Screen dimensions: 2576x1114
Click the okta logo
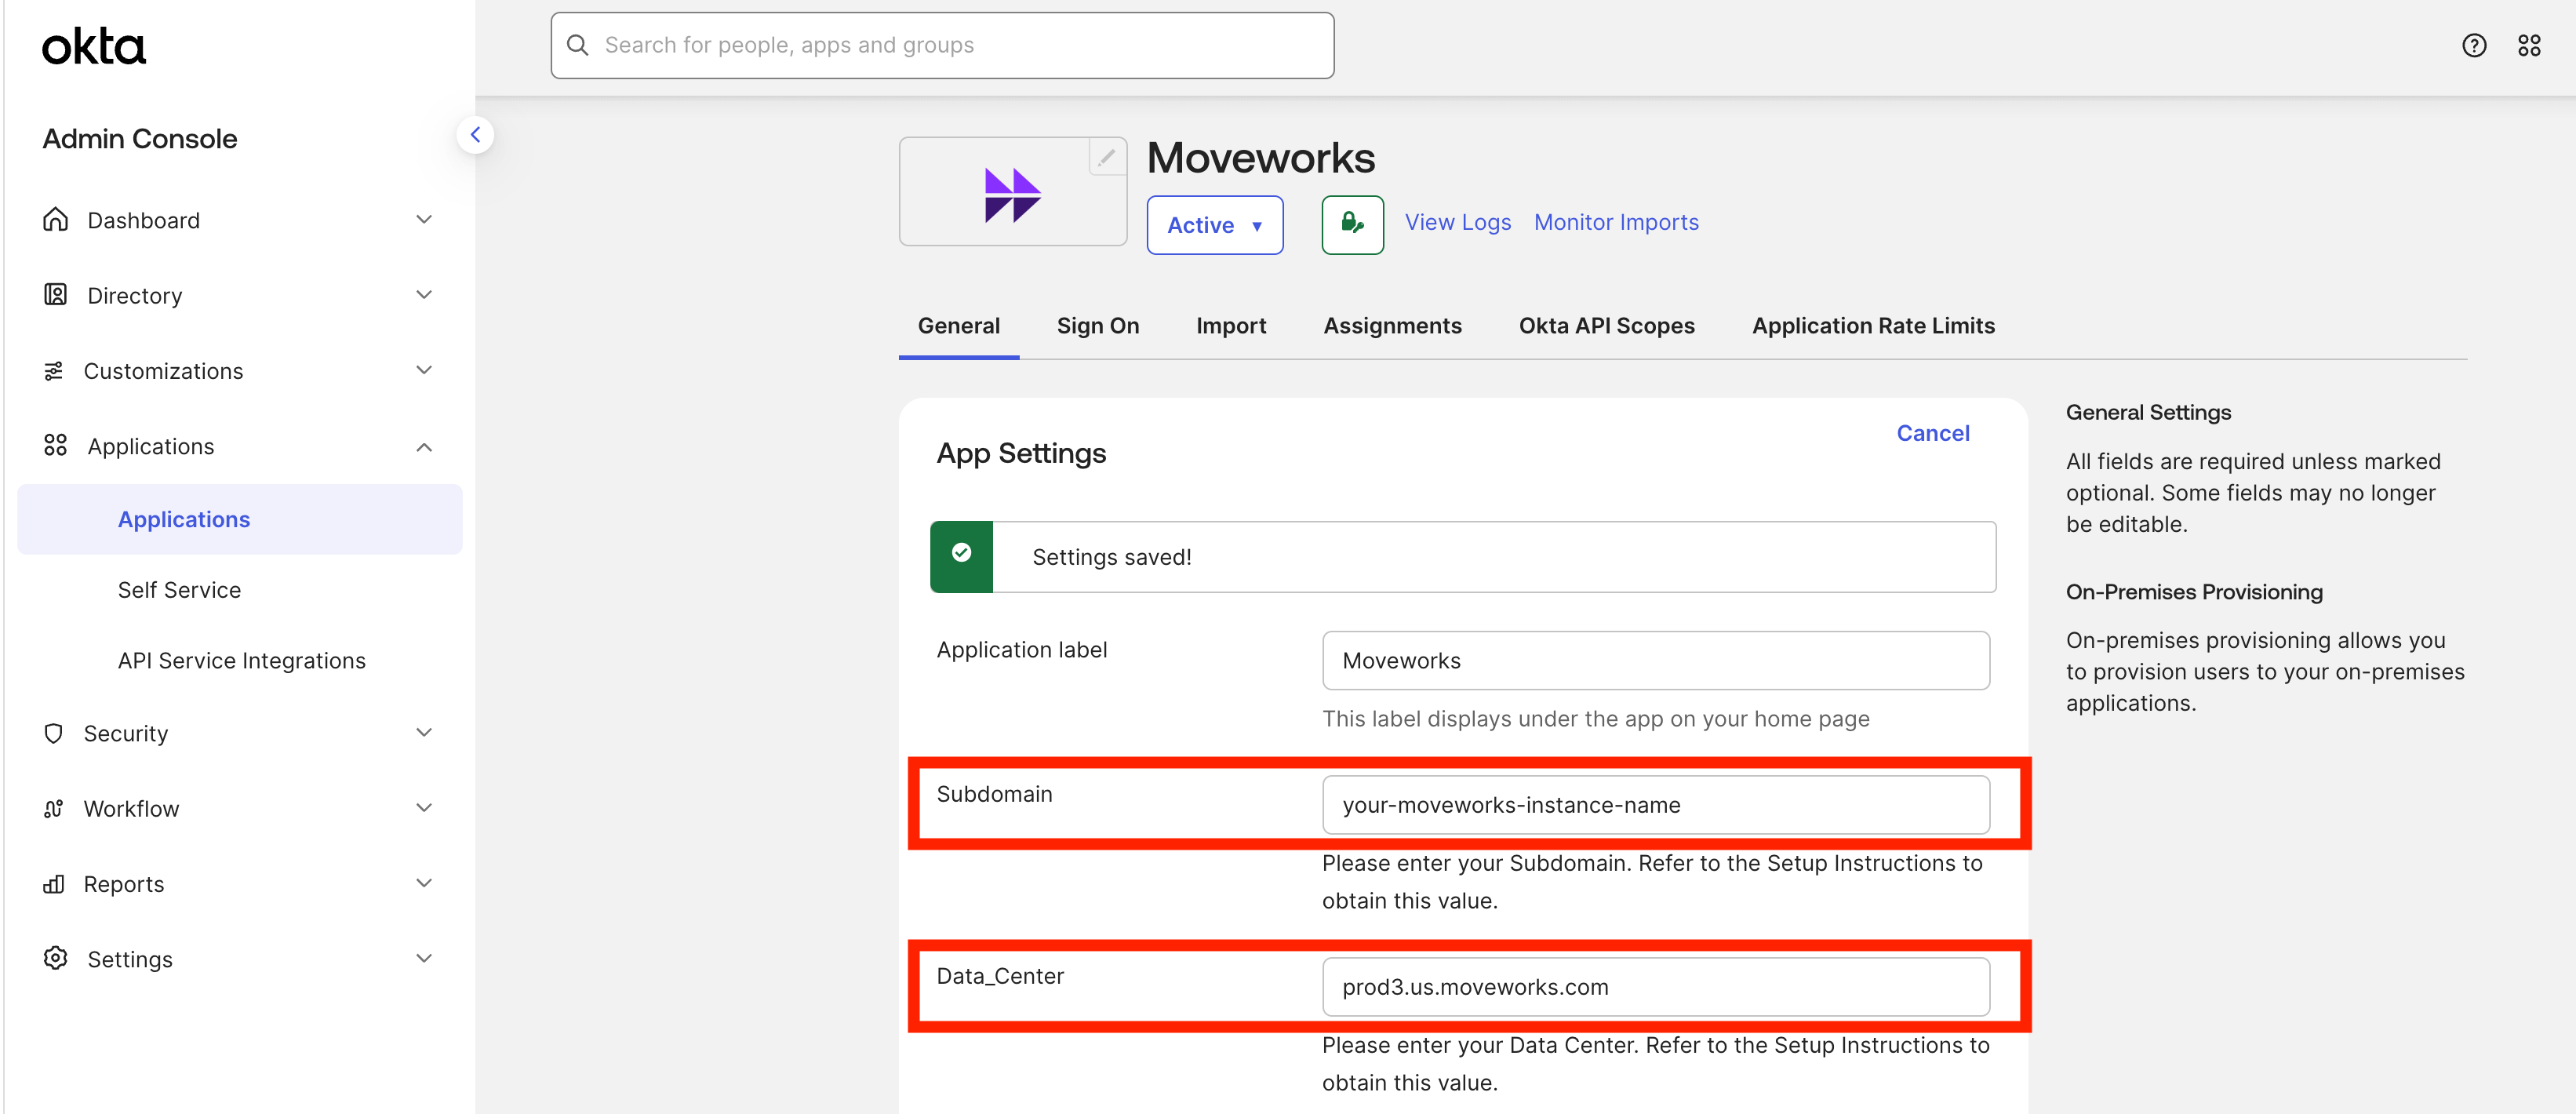(x=94, y=46)
